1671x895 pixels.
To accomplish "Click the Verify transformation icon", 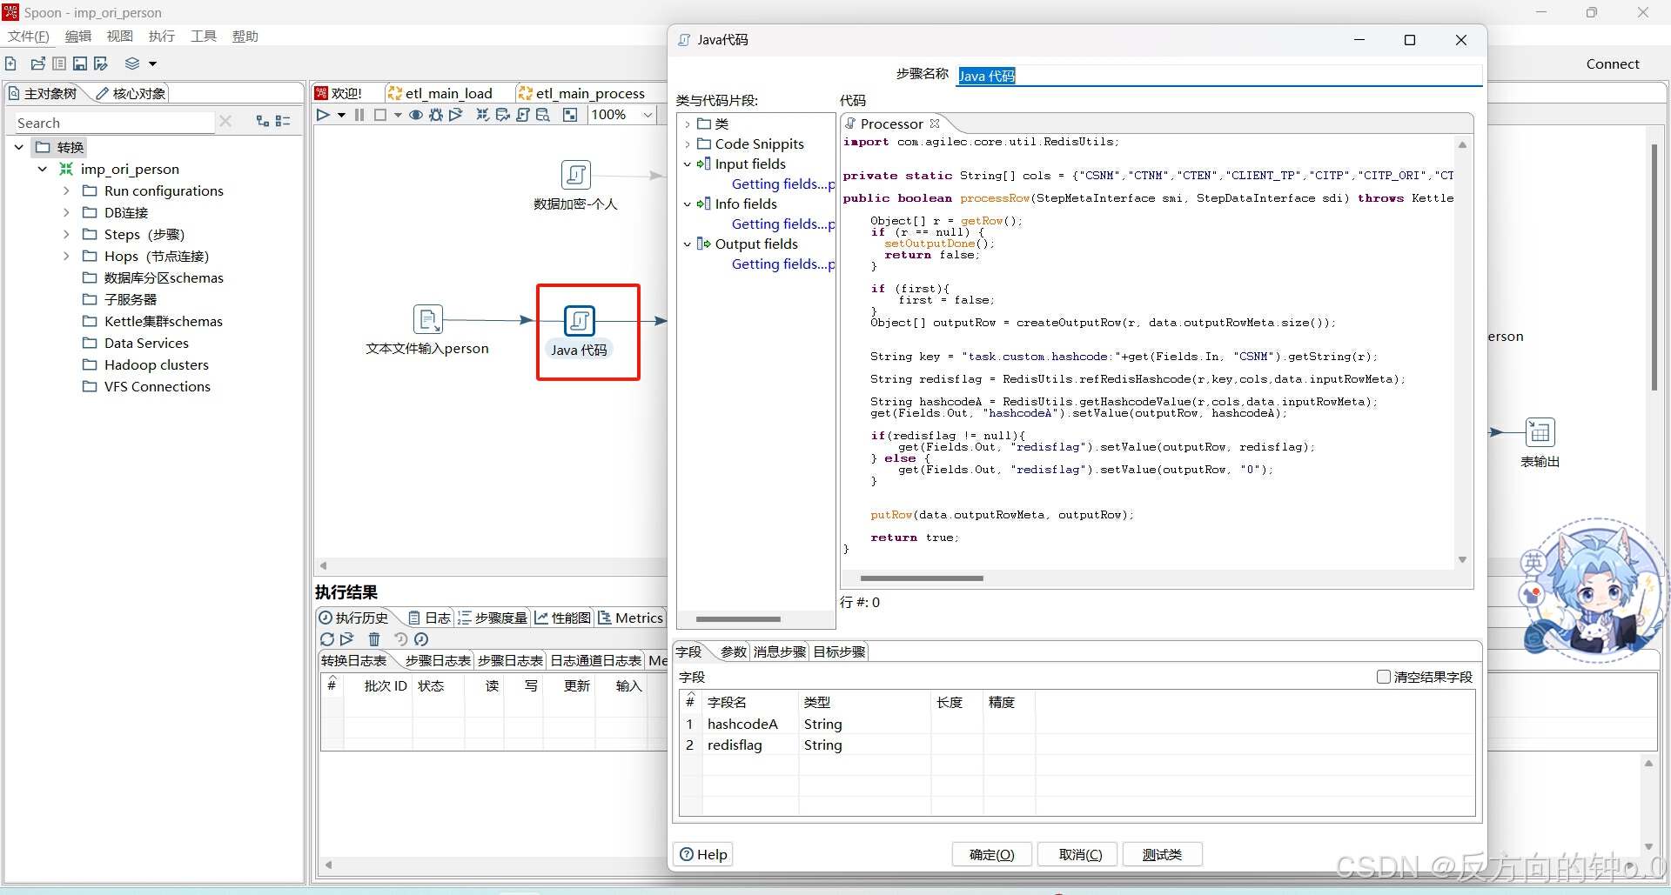I will [482, 115].
